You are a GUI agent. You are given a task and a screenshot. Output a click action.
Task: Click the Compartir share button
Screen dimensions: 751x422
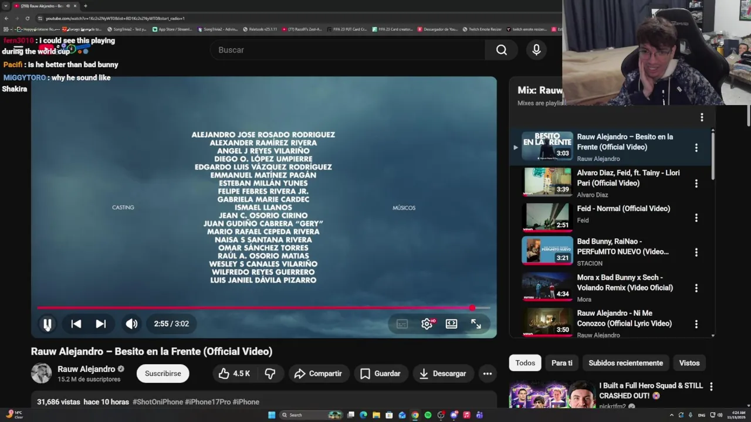pos(318,373)
